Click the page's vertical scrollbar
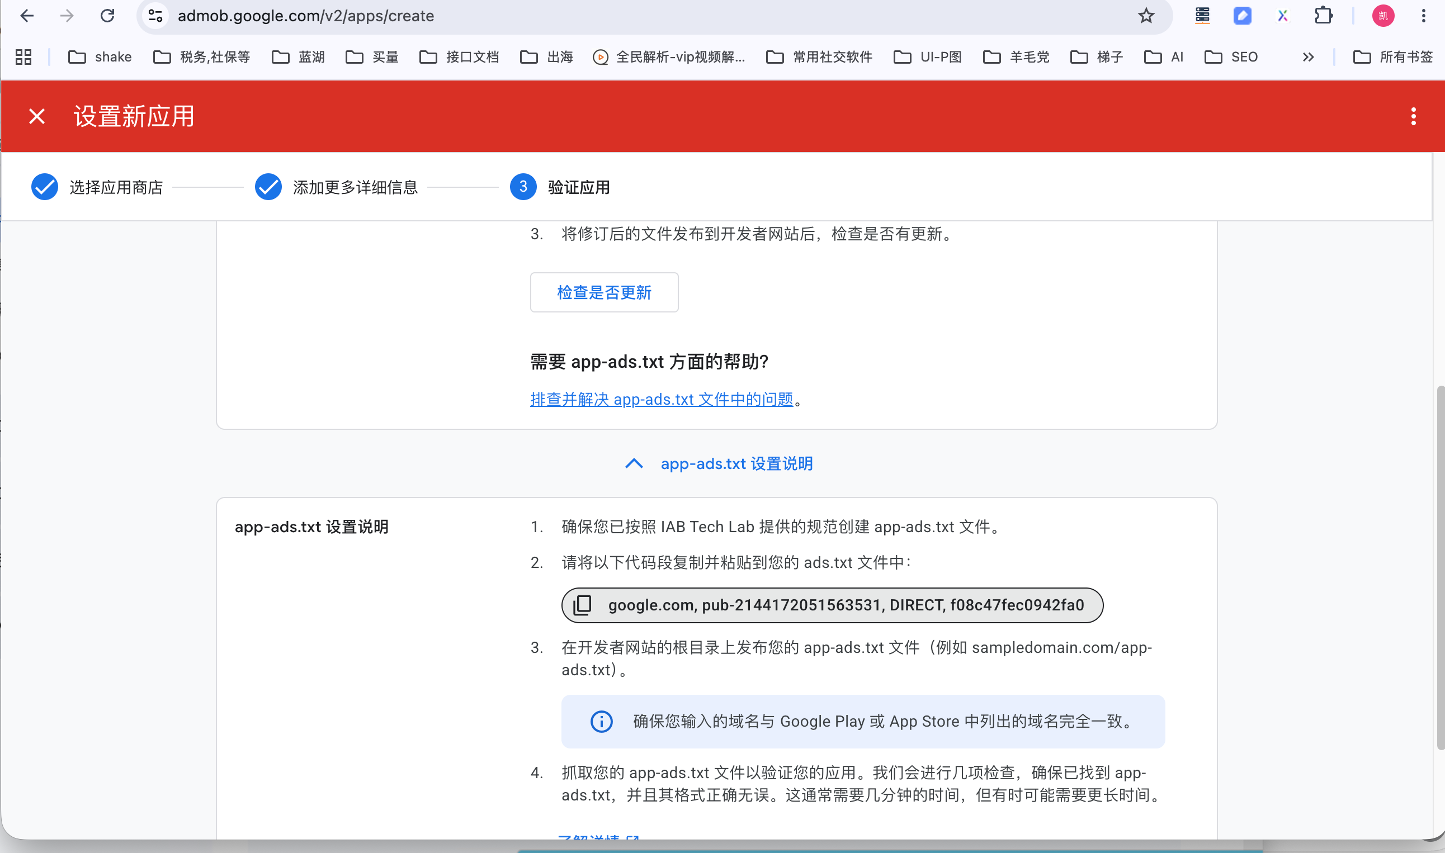 click(1440, 568)
